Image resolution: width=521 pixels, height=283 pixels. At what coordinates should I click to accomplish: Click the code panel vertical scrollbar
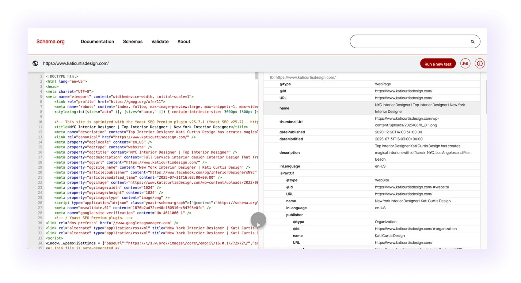point(257,76)
